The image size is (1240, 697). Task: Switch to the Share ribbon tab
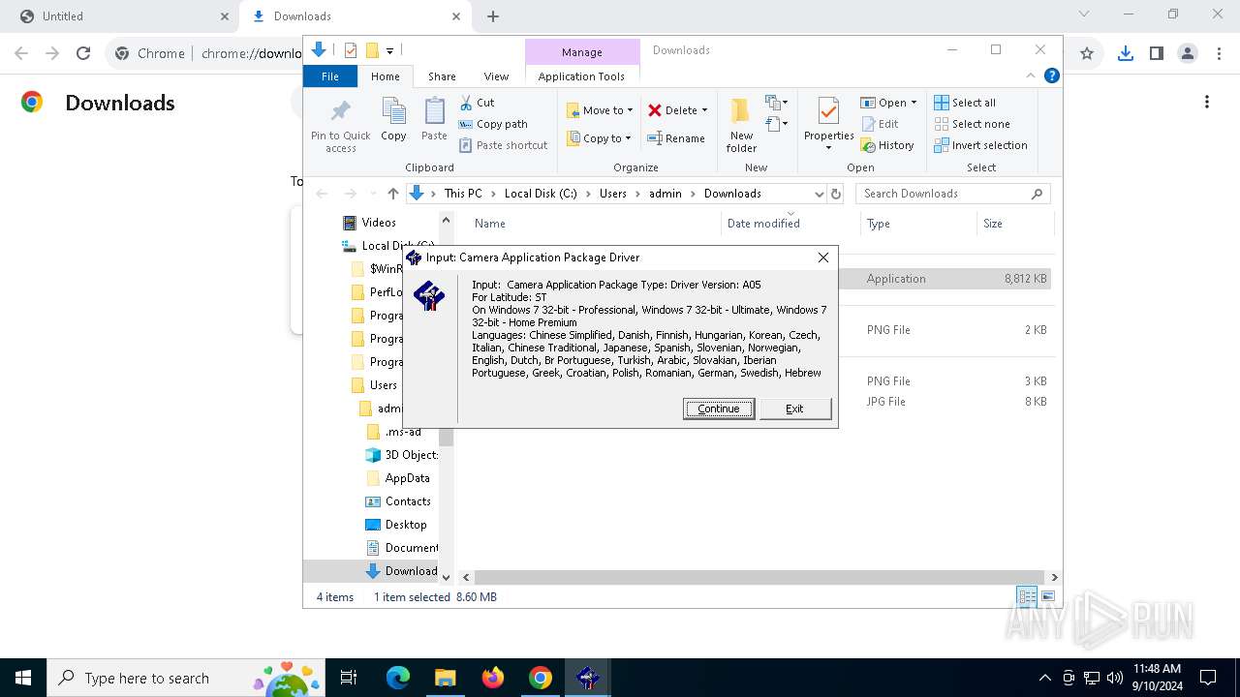pos(442,76)
